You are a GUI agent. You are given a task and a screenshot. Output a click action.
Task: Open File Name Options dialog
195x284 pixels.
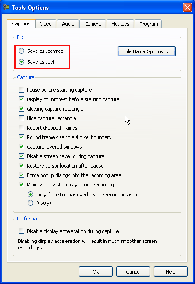pos(147,51)
